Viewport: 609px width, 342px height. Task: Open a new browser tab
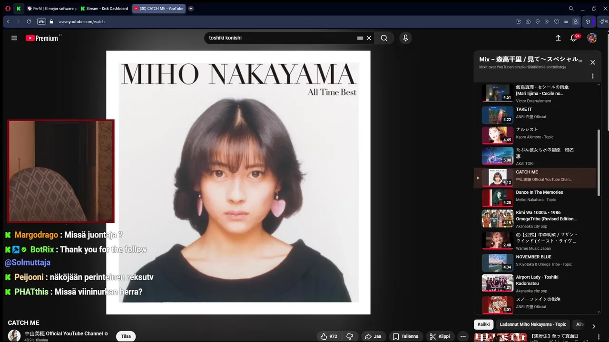[191, 9]
